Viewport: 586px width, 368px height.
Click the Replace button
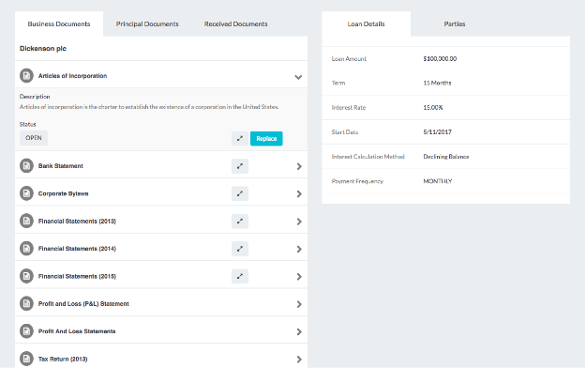266,139
